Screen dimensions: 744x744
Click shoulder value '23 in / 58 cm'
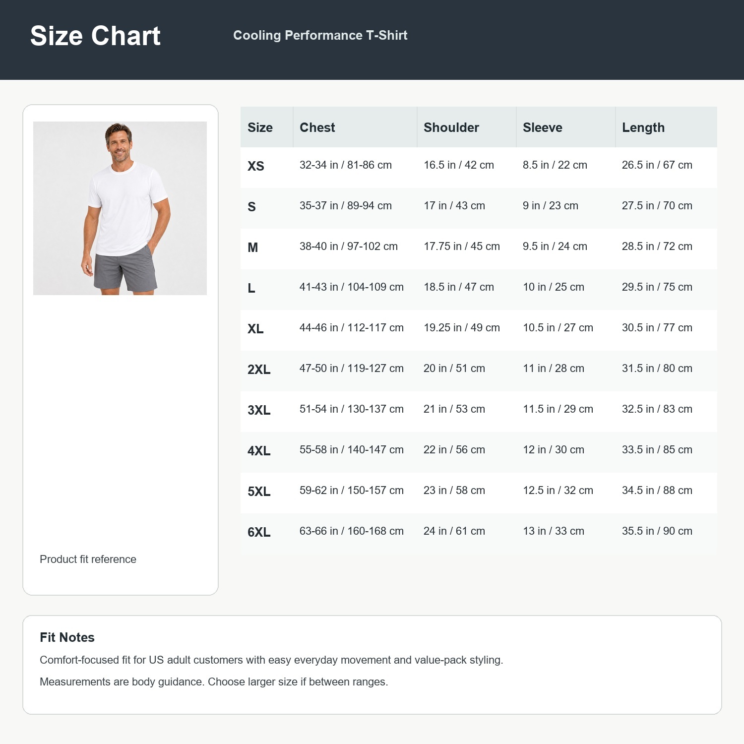454,491
